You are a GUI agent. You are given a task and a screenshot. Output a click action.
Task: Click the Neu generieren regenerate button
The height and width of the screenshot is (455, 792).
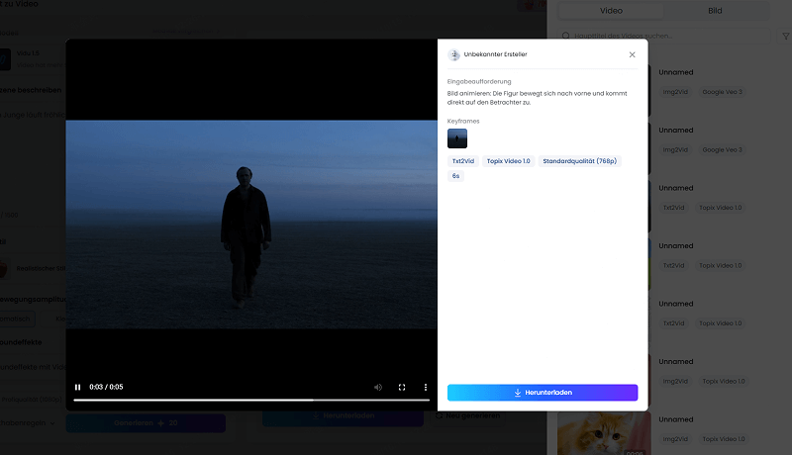(466, 415)
